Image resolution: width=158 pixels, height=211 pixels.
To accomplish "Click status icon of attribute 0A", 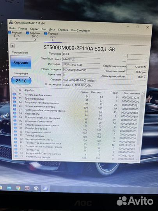I will click(x=15, y=117).
